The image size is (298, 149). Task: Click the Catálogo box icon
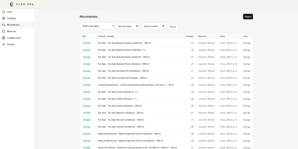3,19
